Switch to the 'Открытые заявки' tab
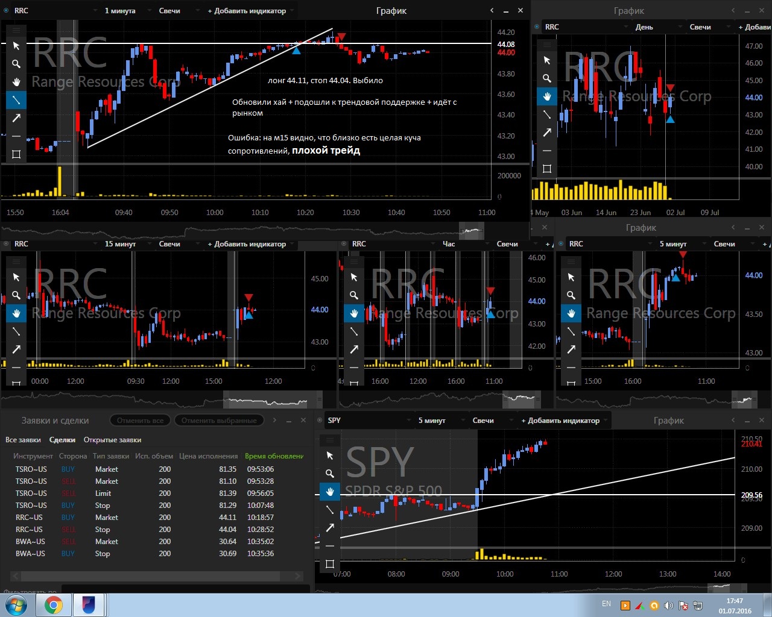Image resolution: width=772 pixels, height=617 pixels. click(112, 440)
